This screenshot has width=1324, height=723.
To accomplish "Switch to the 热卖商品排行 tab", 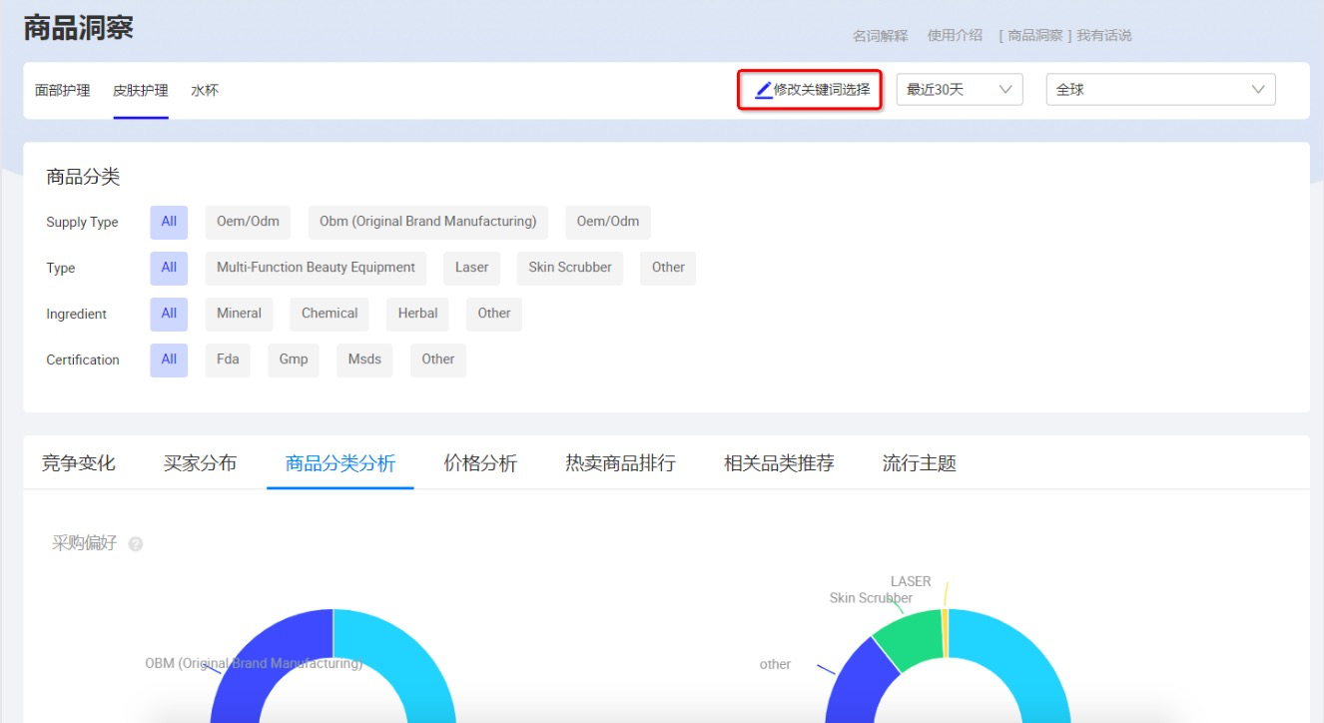I will pyautogui.click(x=620, y=463).
